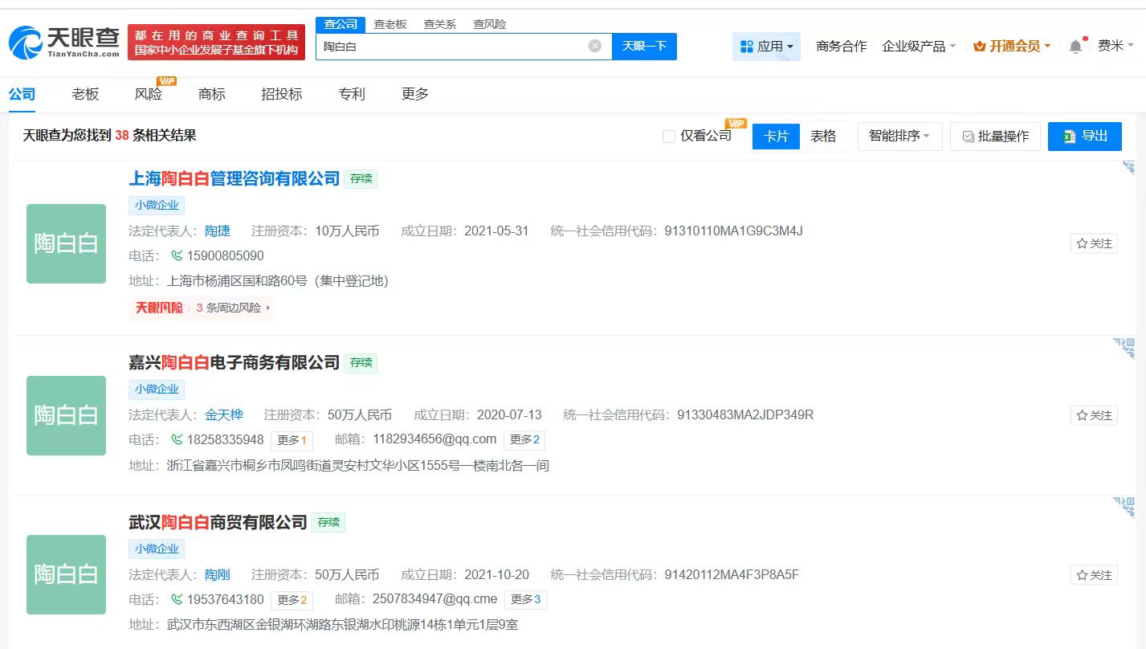
Task: Open the 嘉兴陶白白 company logo thumbnail
Action: point(66,415)
